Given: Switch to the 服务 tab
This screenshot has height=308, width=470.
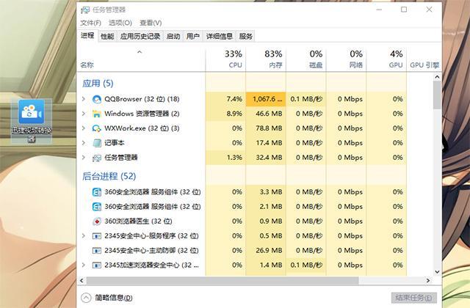Looking at the screenshot, I should pyautogui.click(x=246, y=37).
